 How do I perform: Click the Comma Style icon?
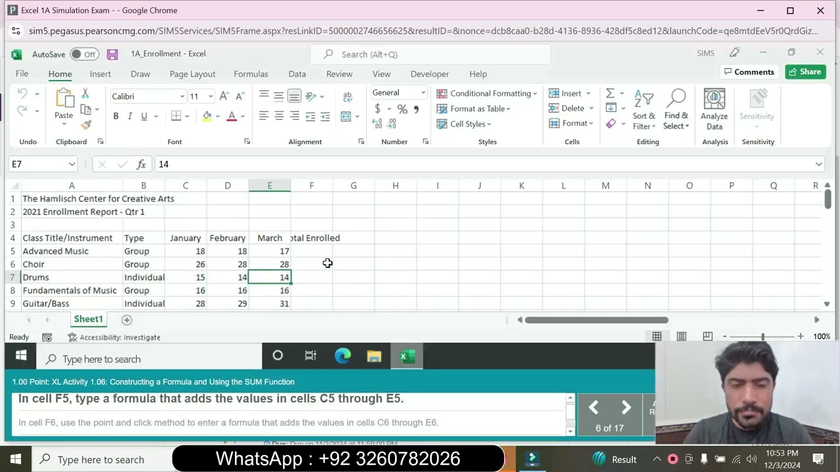416,109
